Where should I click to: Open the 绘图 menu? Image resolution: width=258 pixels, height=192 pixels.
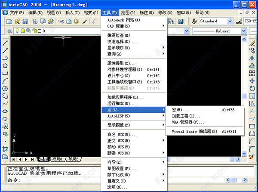[x=128, y=12]
